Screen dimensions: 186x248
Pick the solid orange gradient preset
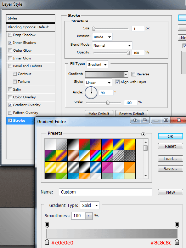pos(130,167)
